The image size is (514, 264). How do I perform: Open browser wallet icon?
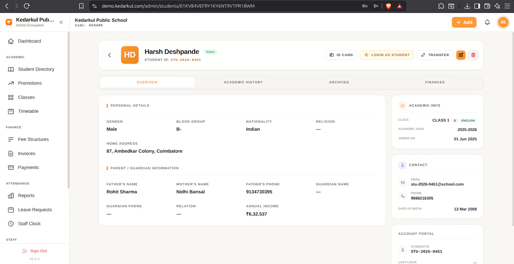[x=487, y=6]
